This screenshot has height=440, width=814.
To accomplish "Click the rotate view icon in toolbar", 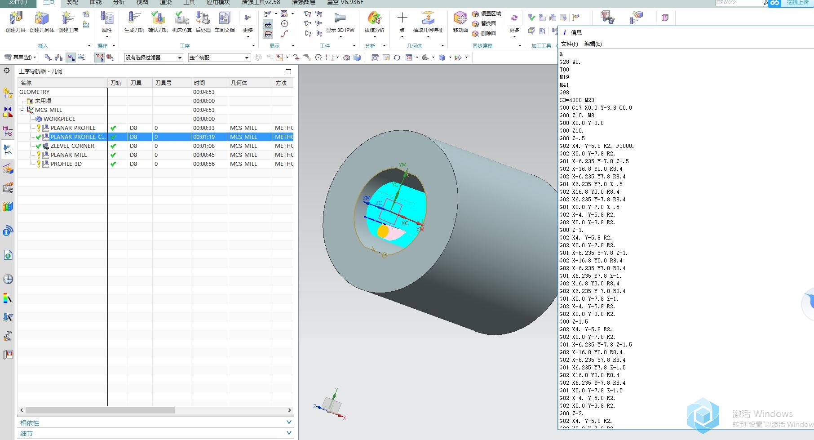I will [397, 58].
